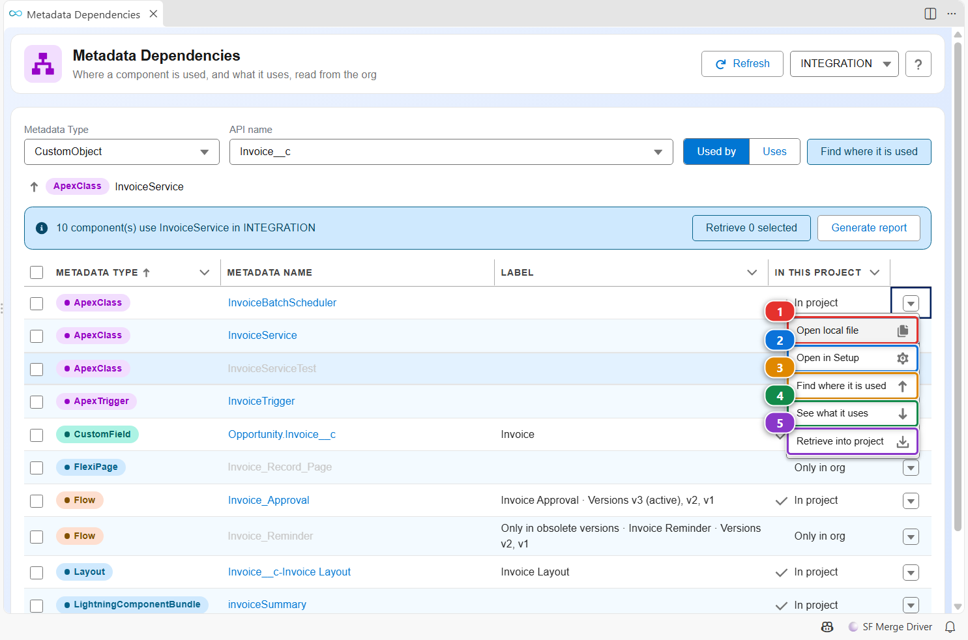
Task: Click the vertical scrollbar thumb
Action: click(958, 287)
